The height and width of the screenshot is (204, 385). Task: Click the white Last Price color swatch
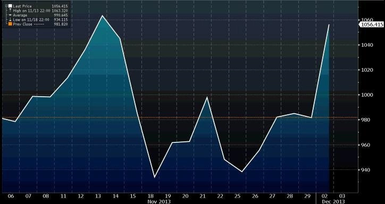10,6
